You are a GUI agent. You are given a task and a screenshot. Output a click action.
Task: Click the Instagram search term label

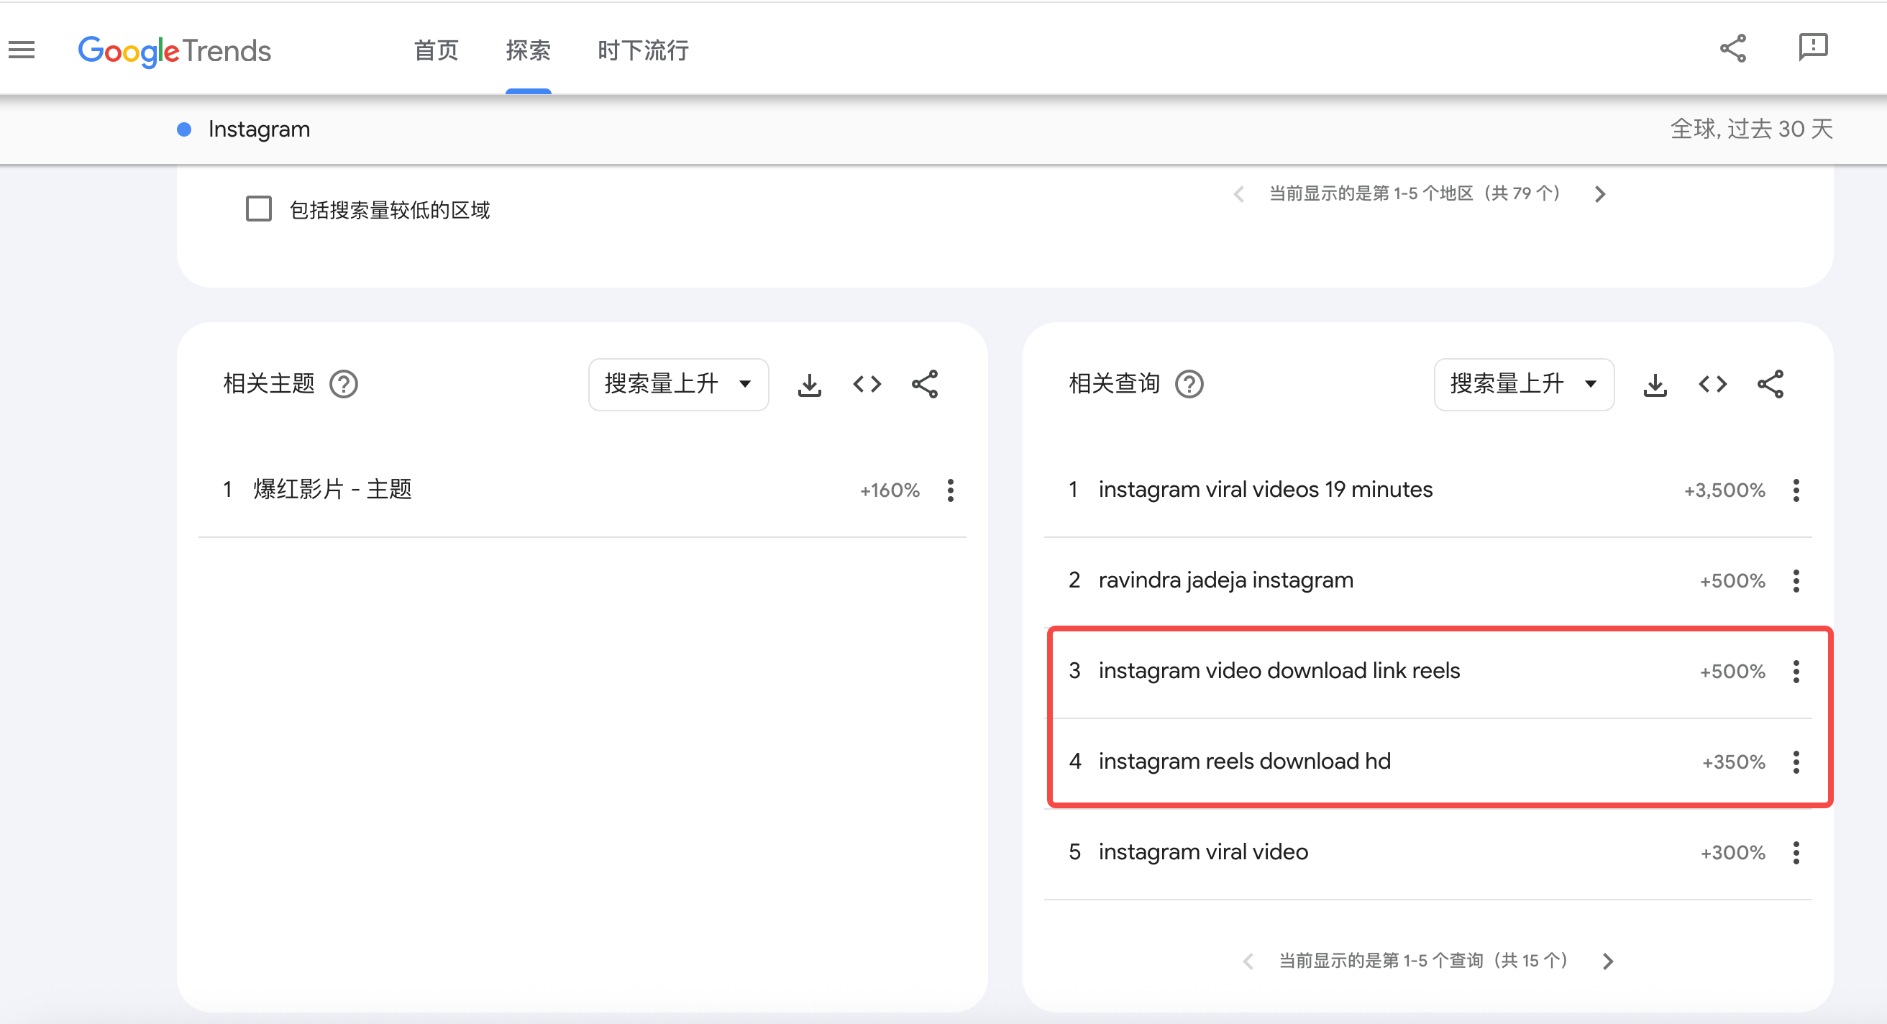click(260, 129)
